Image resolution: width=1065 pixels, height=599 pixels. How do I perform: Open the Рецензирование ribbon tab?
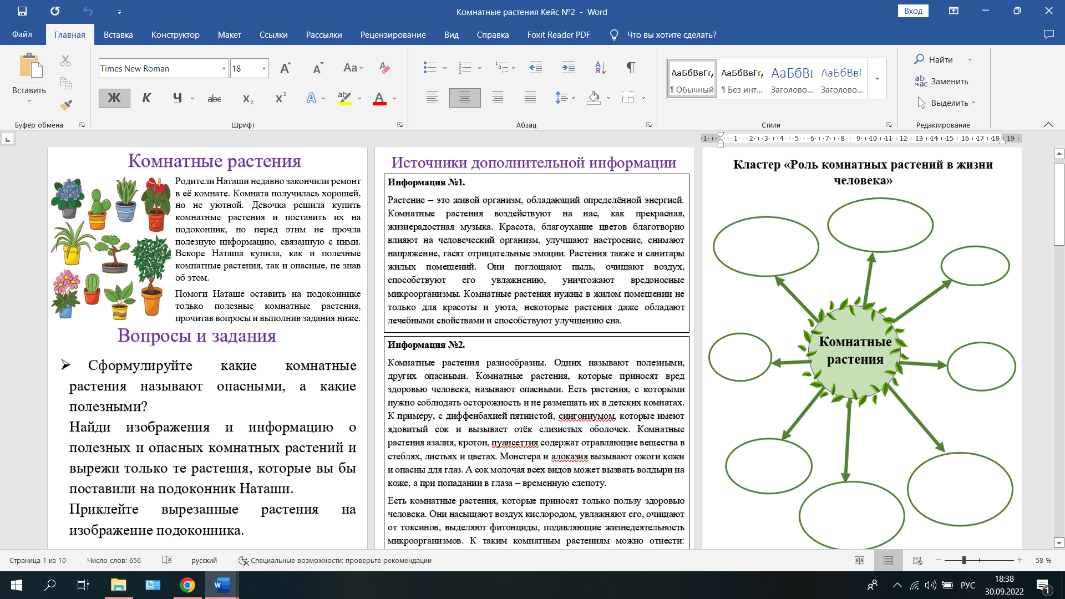point(393,34)
